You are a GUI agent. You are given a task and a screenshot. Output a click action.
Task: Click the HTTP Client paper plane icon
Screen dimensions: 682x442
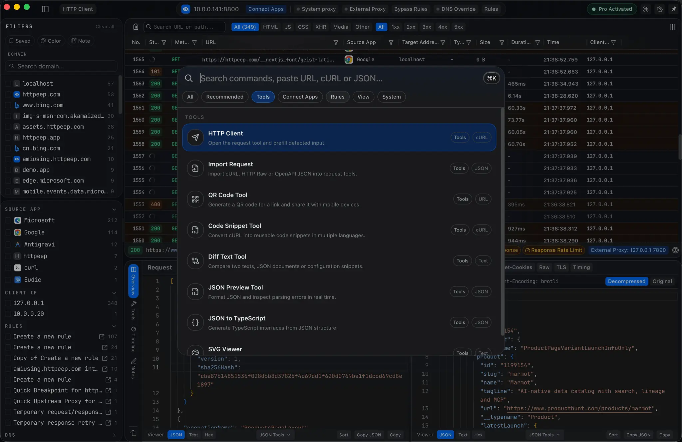195,138
